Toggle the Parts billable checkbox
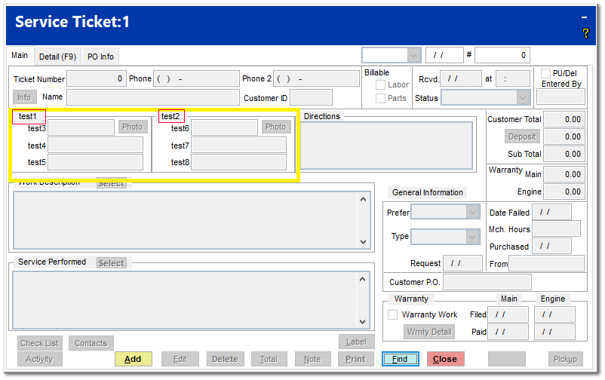Image resolution: width=605 pixels, height=380 pixels. point(381,99)
